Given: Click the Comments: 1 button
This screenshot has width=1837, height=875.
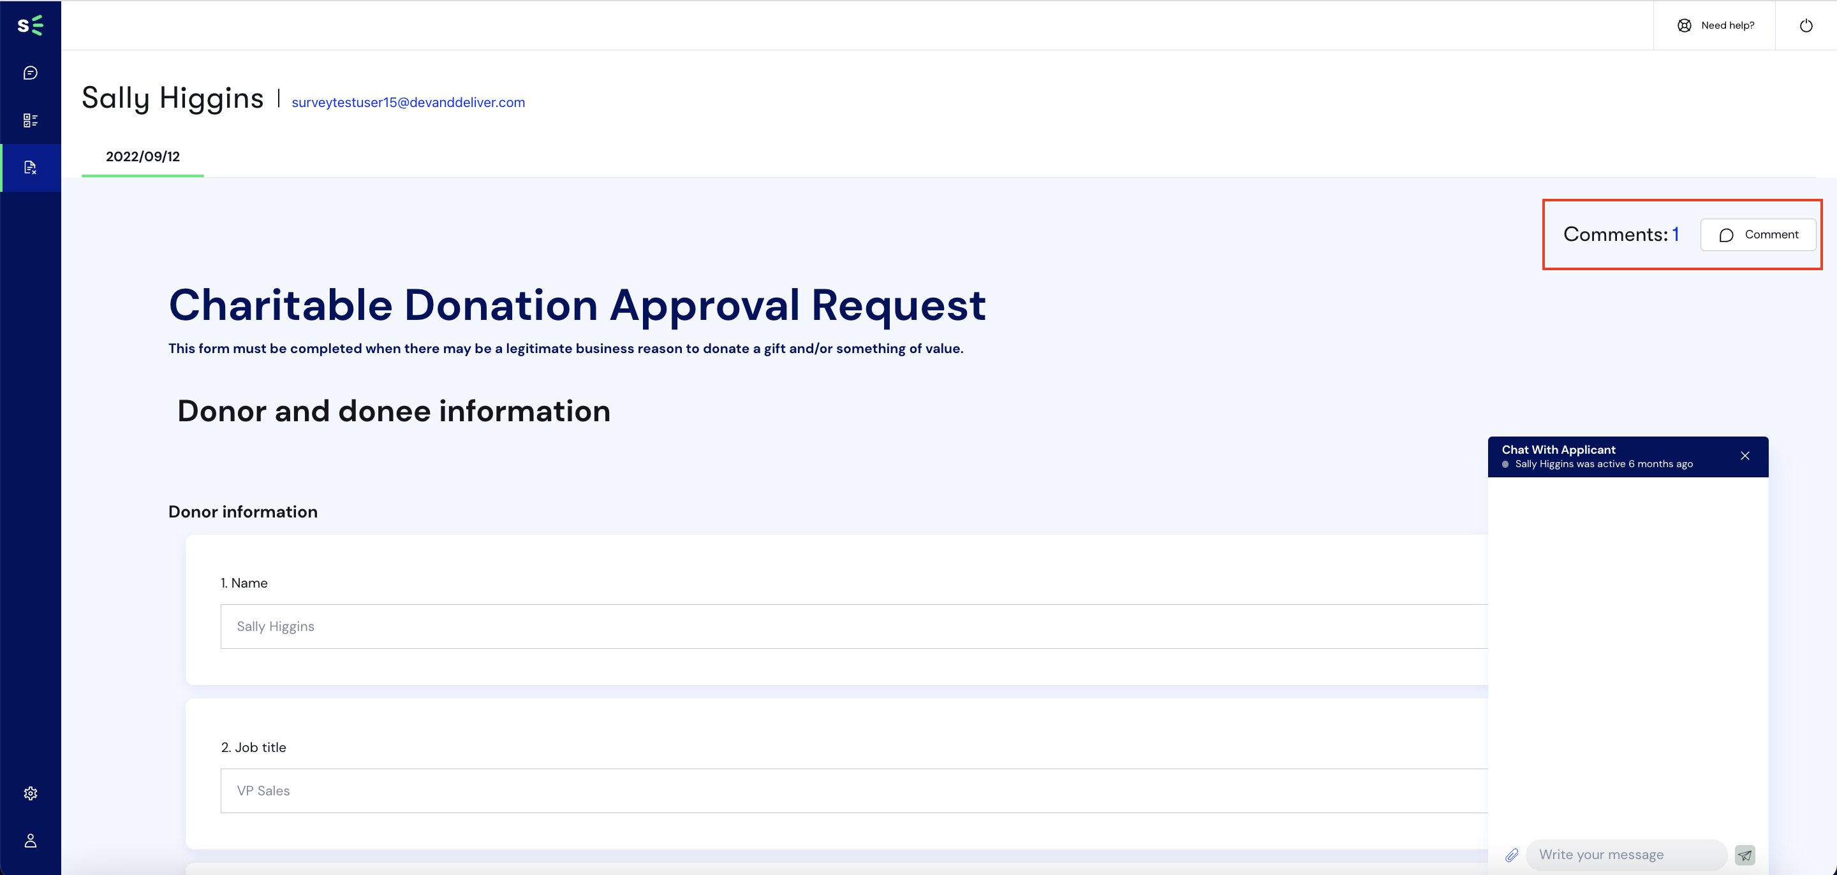Looking at the screenshot, I should pyautogui.click(x=1621, y=233).
